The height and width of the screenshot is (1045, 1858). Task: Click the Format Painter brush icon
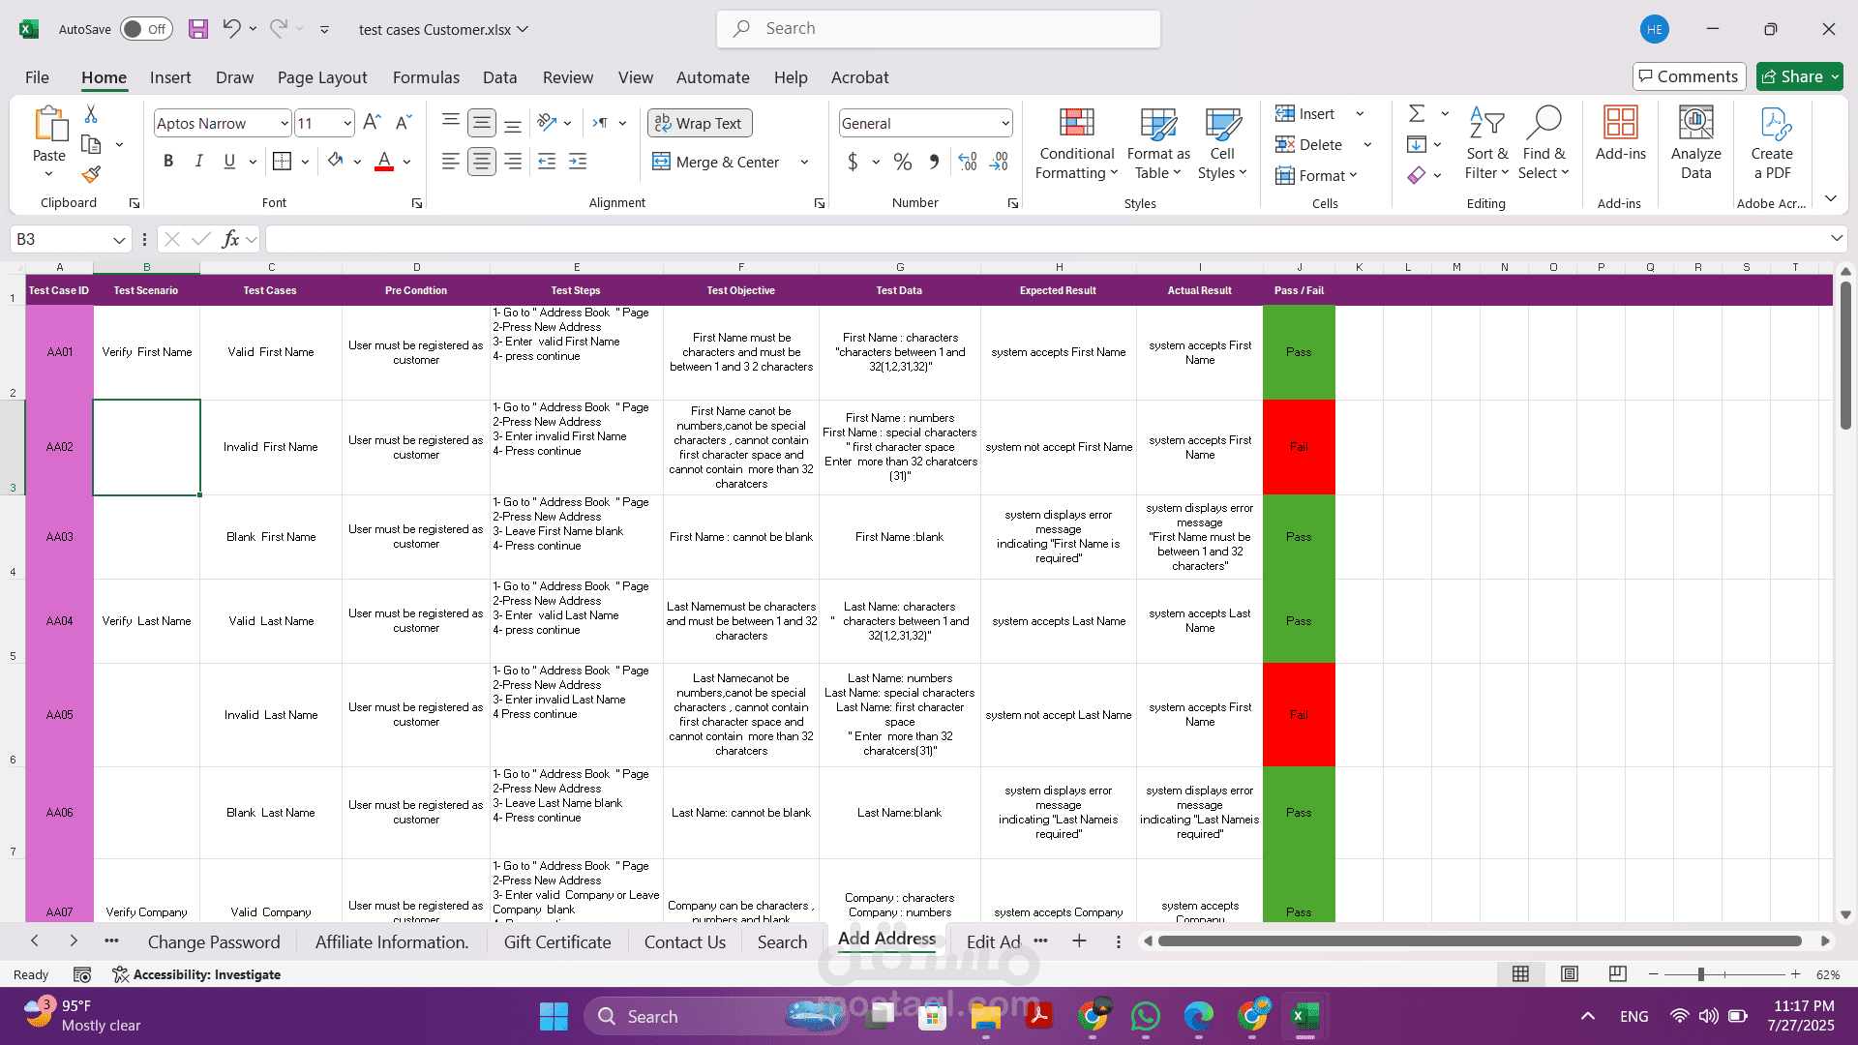(x=91, y=175)
